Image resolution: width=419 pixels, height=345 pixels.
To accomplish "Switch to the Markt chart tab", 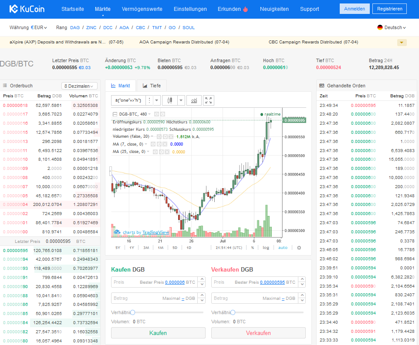I will coord(121,86).
